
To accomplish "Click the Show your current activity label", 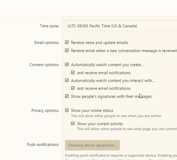I will tap(100, 124).
